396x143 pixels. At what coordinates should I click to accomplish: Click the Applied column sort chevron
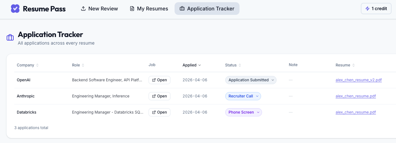tap(200, 65)
